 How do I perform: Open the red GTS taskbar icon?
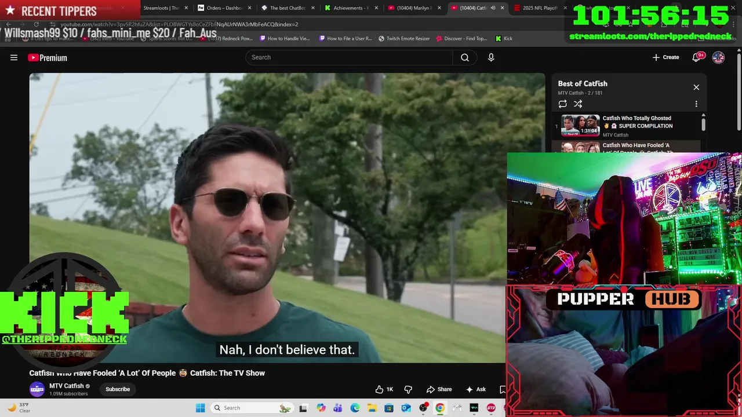click(491, 408)
